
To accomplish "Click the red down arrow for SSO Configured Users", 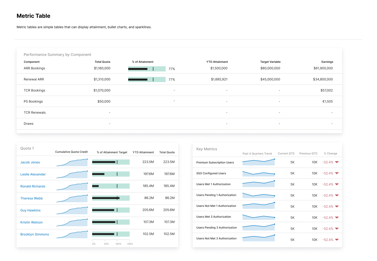I will pos(337,173).
